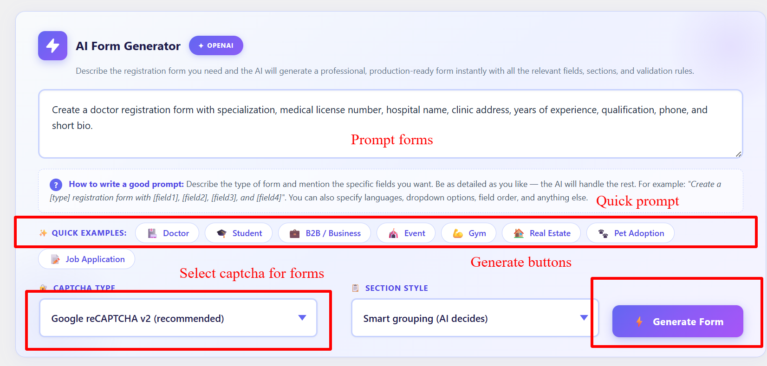Click the house icon on Real Estate
Image resolution: width=767 pixels, height=366 pixels.
519,233
